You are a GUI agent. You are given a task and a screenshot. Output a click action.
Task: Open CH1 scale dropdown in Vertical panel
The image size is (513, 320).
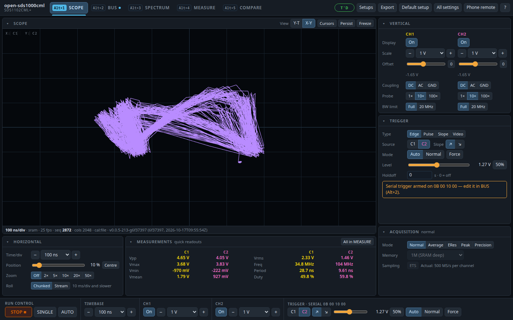(x=430, y=53)
